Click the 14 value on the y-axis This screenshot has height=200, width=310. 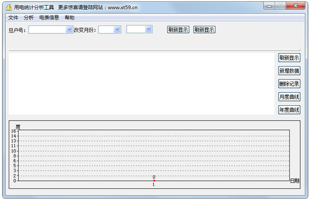click(13, 136)
